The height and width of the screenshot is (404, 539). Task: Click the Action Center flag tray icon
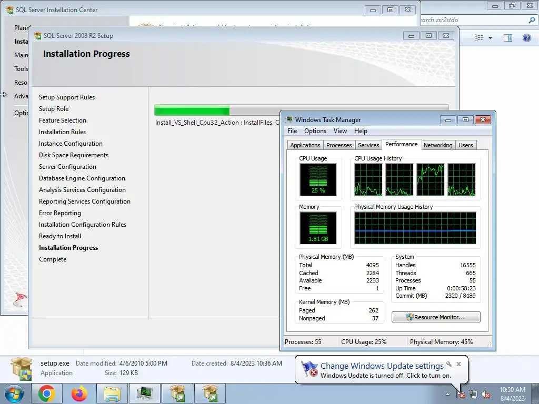(x=460, y=395)
